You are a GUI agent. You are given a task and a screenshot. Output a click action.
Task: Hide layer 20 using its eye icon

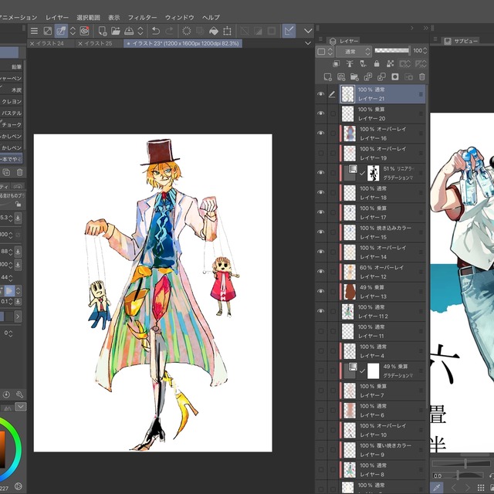[321, 113]
